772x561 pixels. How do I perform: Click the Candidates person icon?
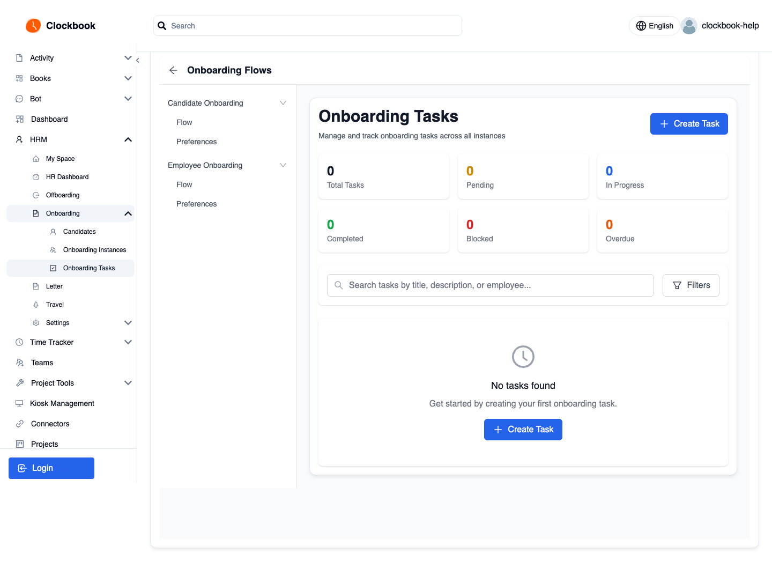[x=53, y=232]
